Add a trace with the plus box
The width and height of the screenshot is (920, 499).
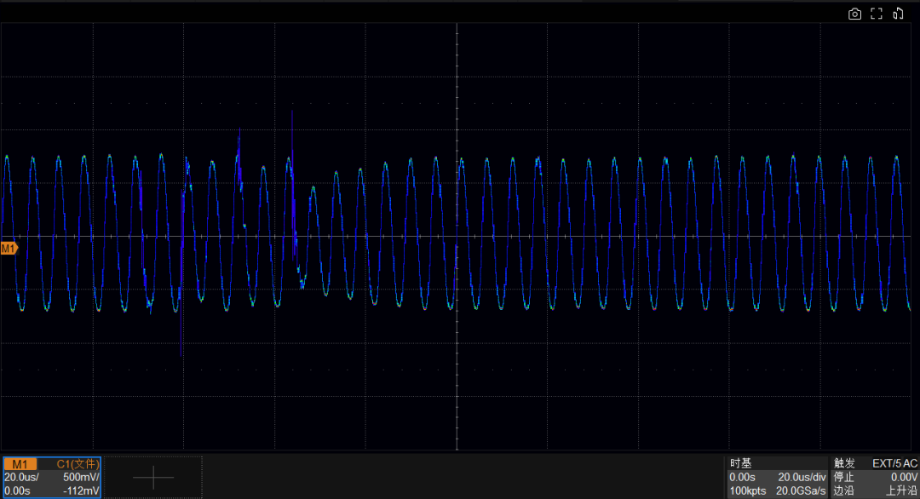153,478
